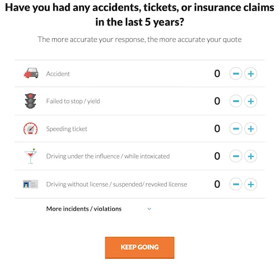Click the martini glass DUI icon
280x270 pixels.
coord(30,156)
